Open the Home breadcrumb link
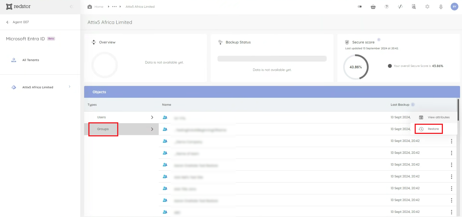The image size is (462, 217). click(99, 7)
